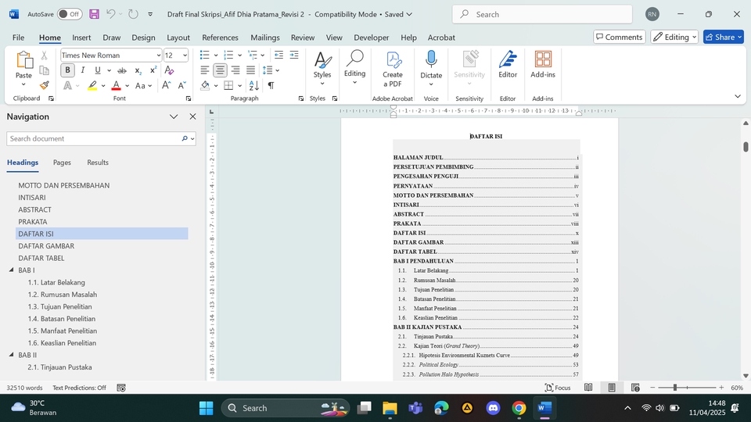The width and height of the screenshot is (751, 422).
Task: Go to DAFTAR GAMBAR heading
Action: coord(46,246)
